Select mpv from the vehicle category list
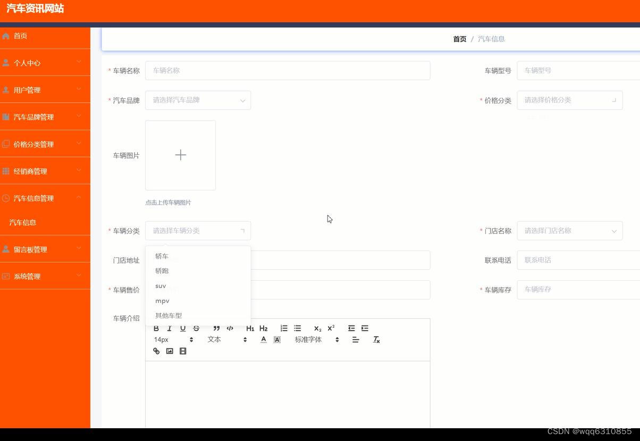640x441 pixels. coord(198,301)
